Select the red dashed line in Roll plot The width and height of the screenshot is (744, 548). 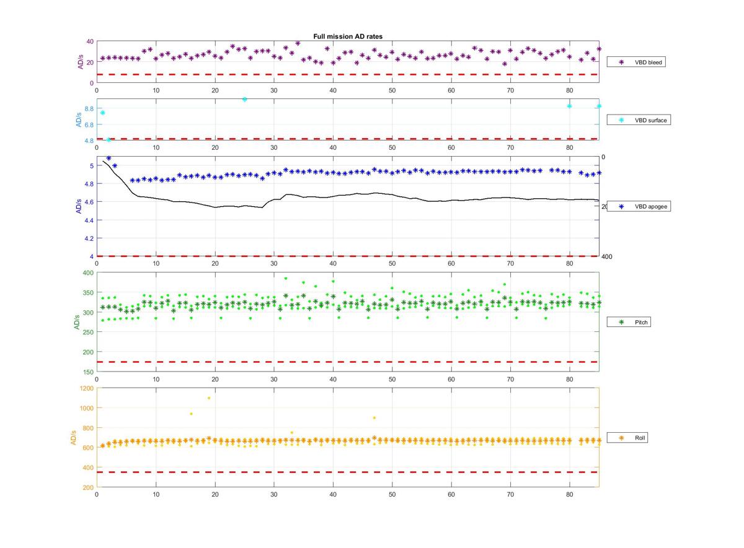coord(347,472)
